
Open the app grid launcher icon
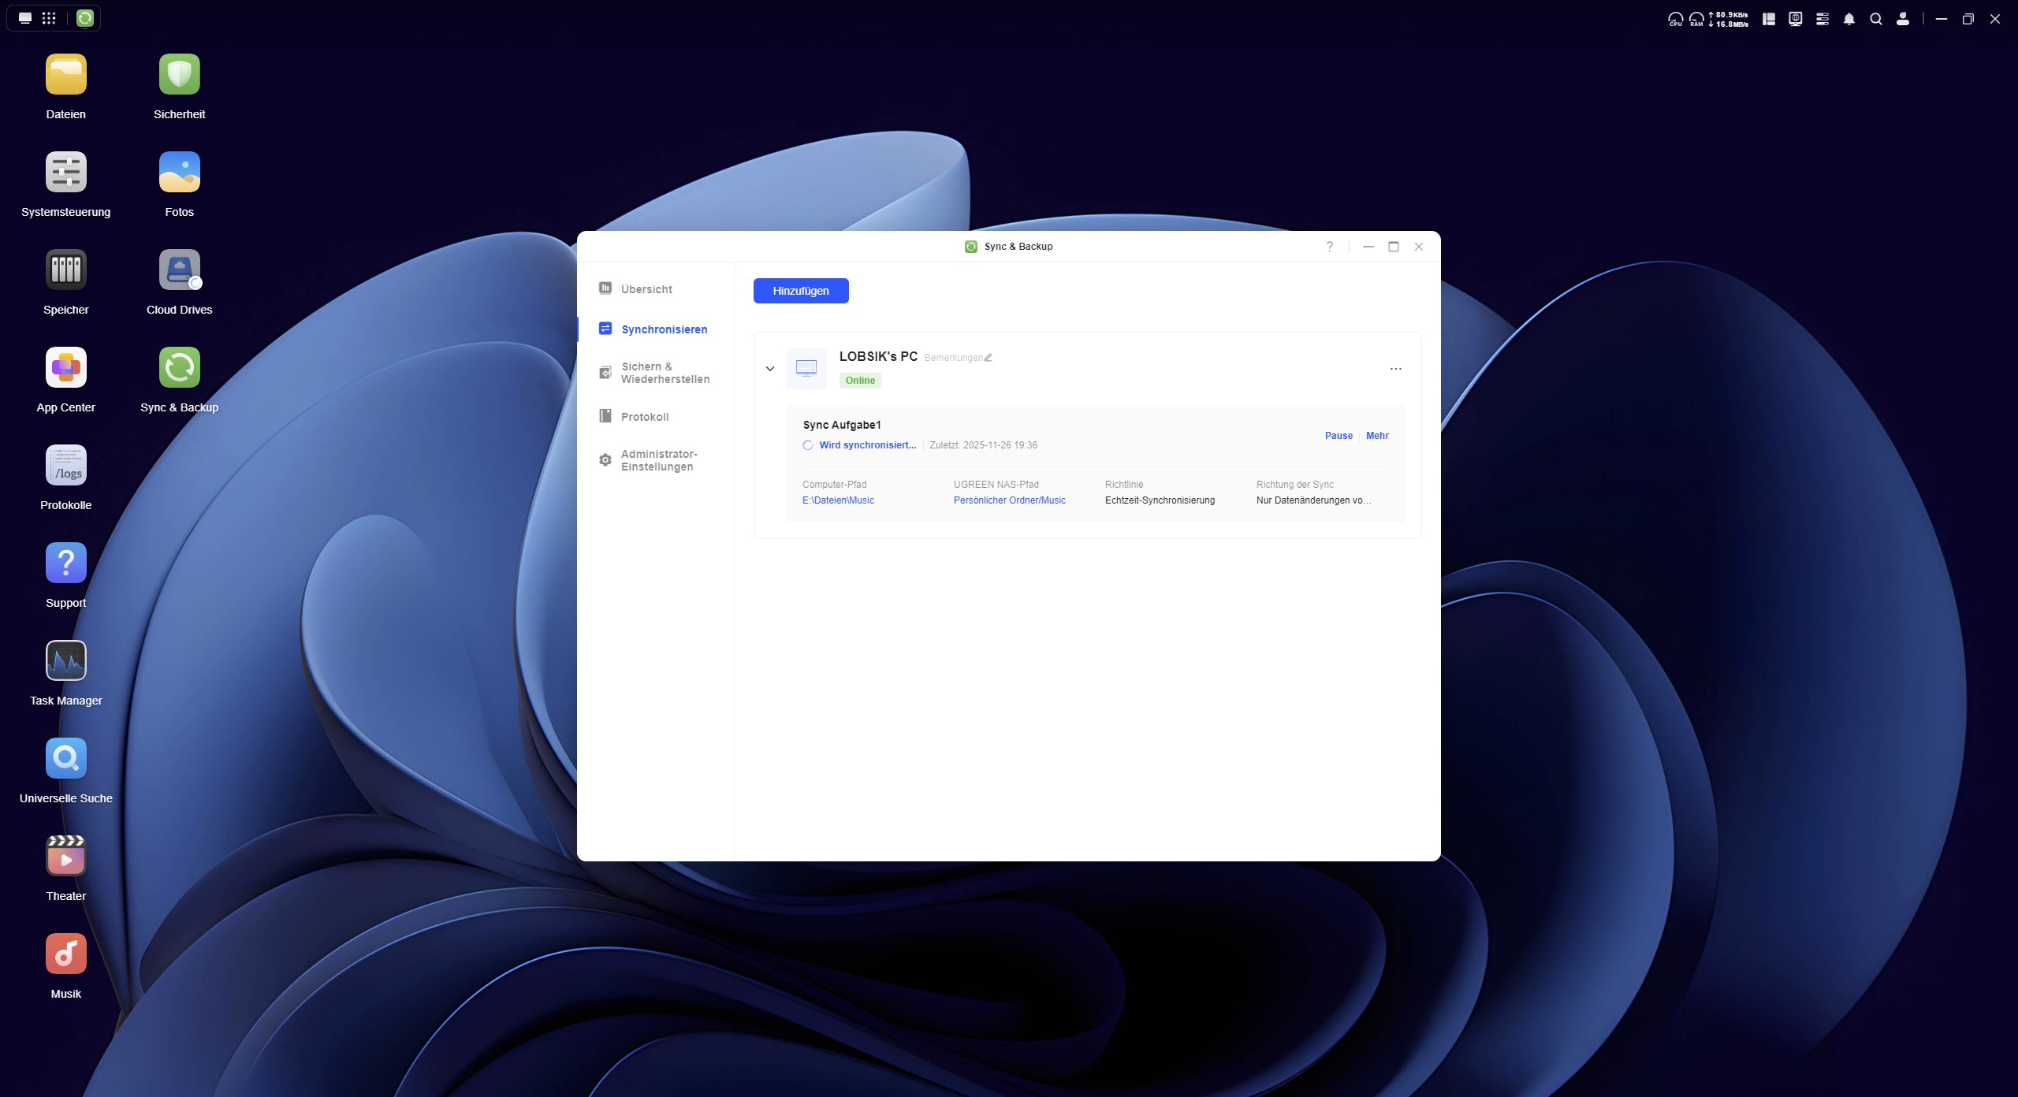[x=49, y=18]
